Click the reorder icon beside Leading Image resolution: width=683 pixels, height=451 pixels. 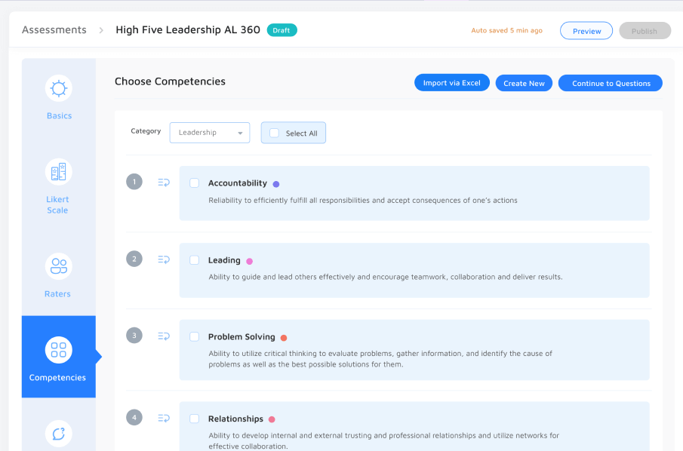pos(164,259)
